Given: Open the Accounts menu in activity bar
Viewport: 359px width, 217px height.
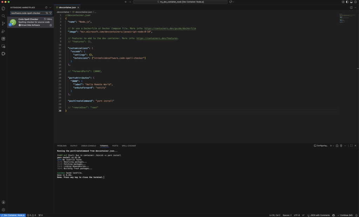Looking at the screenshot, I should pos(4,202).
